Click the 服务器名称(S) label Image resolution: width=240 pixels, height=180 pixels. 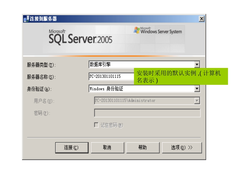pos(41,77)
